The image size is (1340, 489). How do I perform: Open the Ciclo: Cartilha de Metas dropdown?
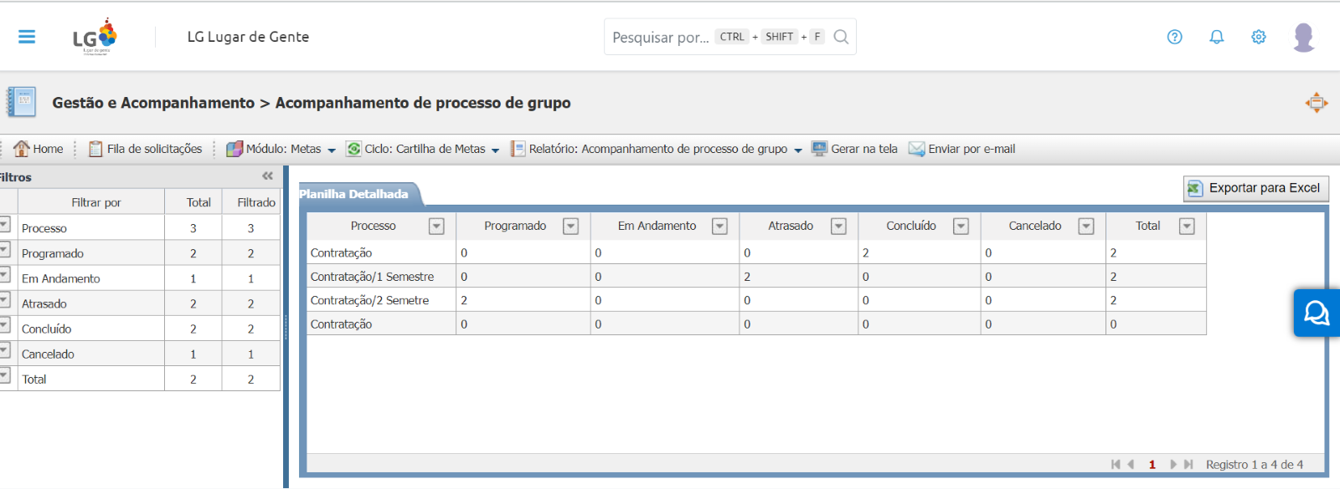pyautogui.click(x=423, y=149)
